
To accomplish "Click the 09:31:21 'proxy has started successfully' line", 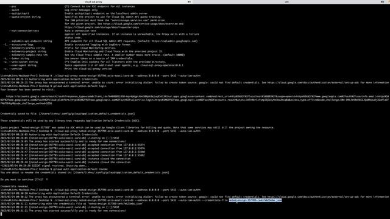I will [x=63, y=210].
